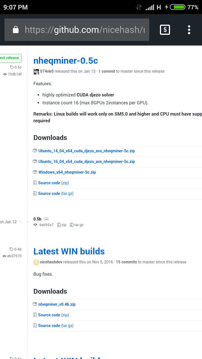Viewport: 202px width, 359px height.
Task: Tap the package icon beside Windows_x64_nheqminer-5c.zip
Action: pyautogui.click(x=35, y=172)
